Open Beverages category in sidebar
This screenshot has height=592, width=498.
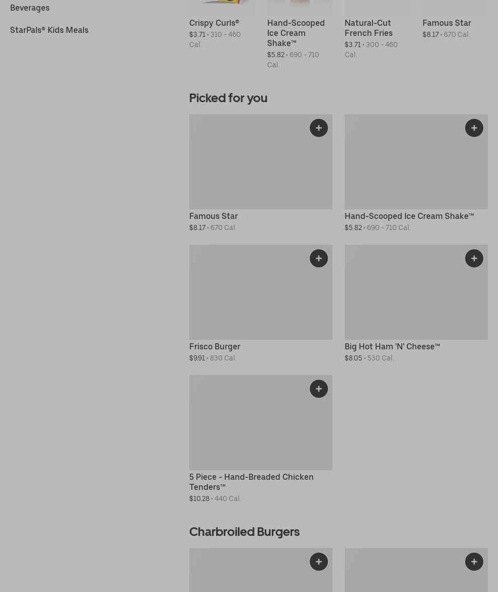(x=30, y=8)
